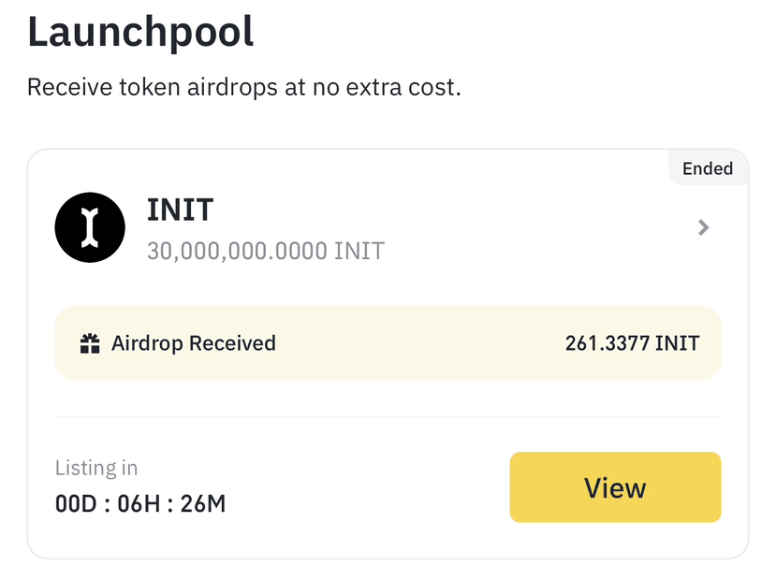Select the 30,000,000.0000 INIT total amount

coord(266,251)
